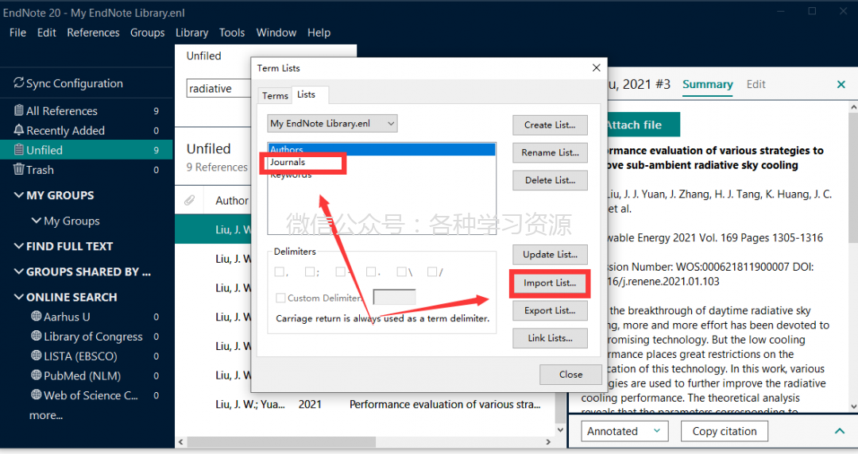Image resolution: width=858 pixels, height=454 pixels.
Task: Click the Author column header
Action: click(x=232, y=201)
